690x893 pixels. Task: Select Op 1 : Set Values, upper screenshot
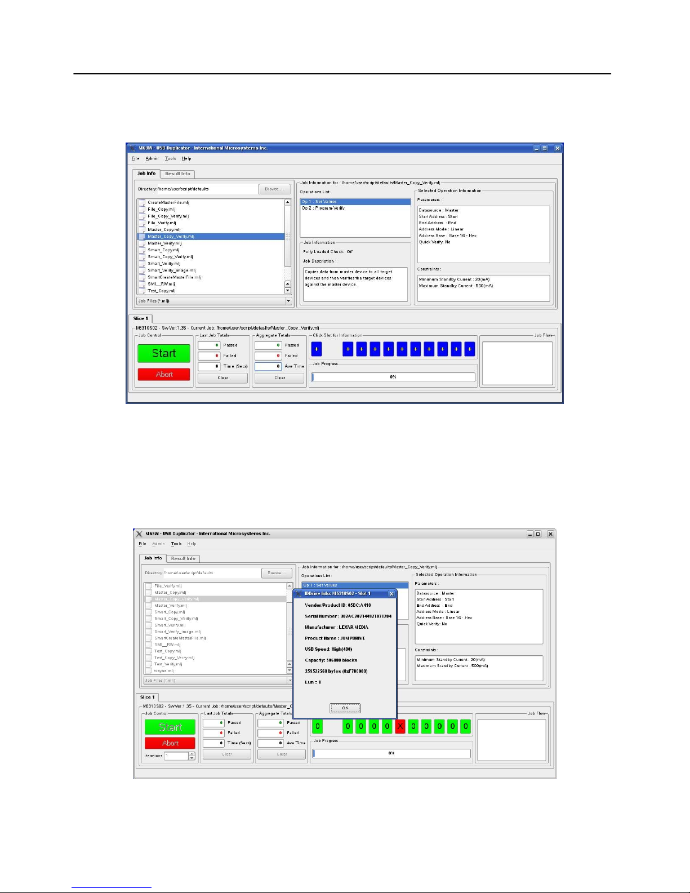coord(355,202)
